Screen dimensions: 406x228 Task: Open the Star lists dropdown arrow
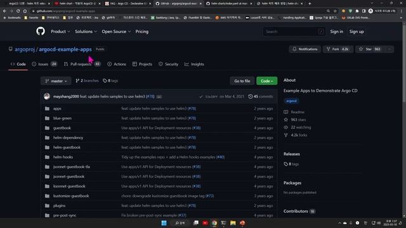coord(389,49)
